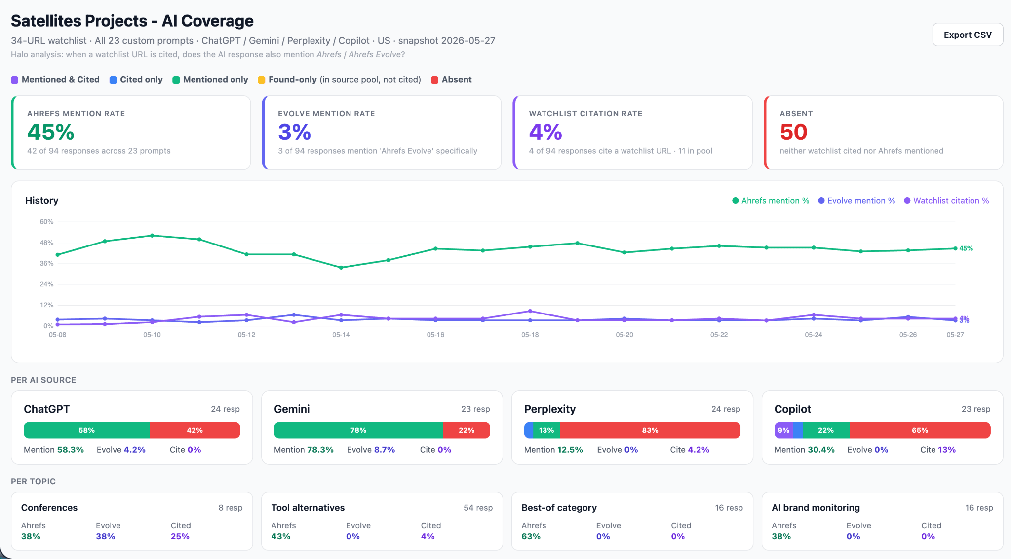Click the blue Cited only legend swatch
This screenshot has width=1011, height=559.
tap(113, 80)
